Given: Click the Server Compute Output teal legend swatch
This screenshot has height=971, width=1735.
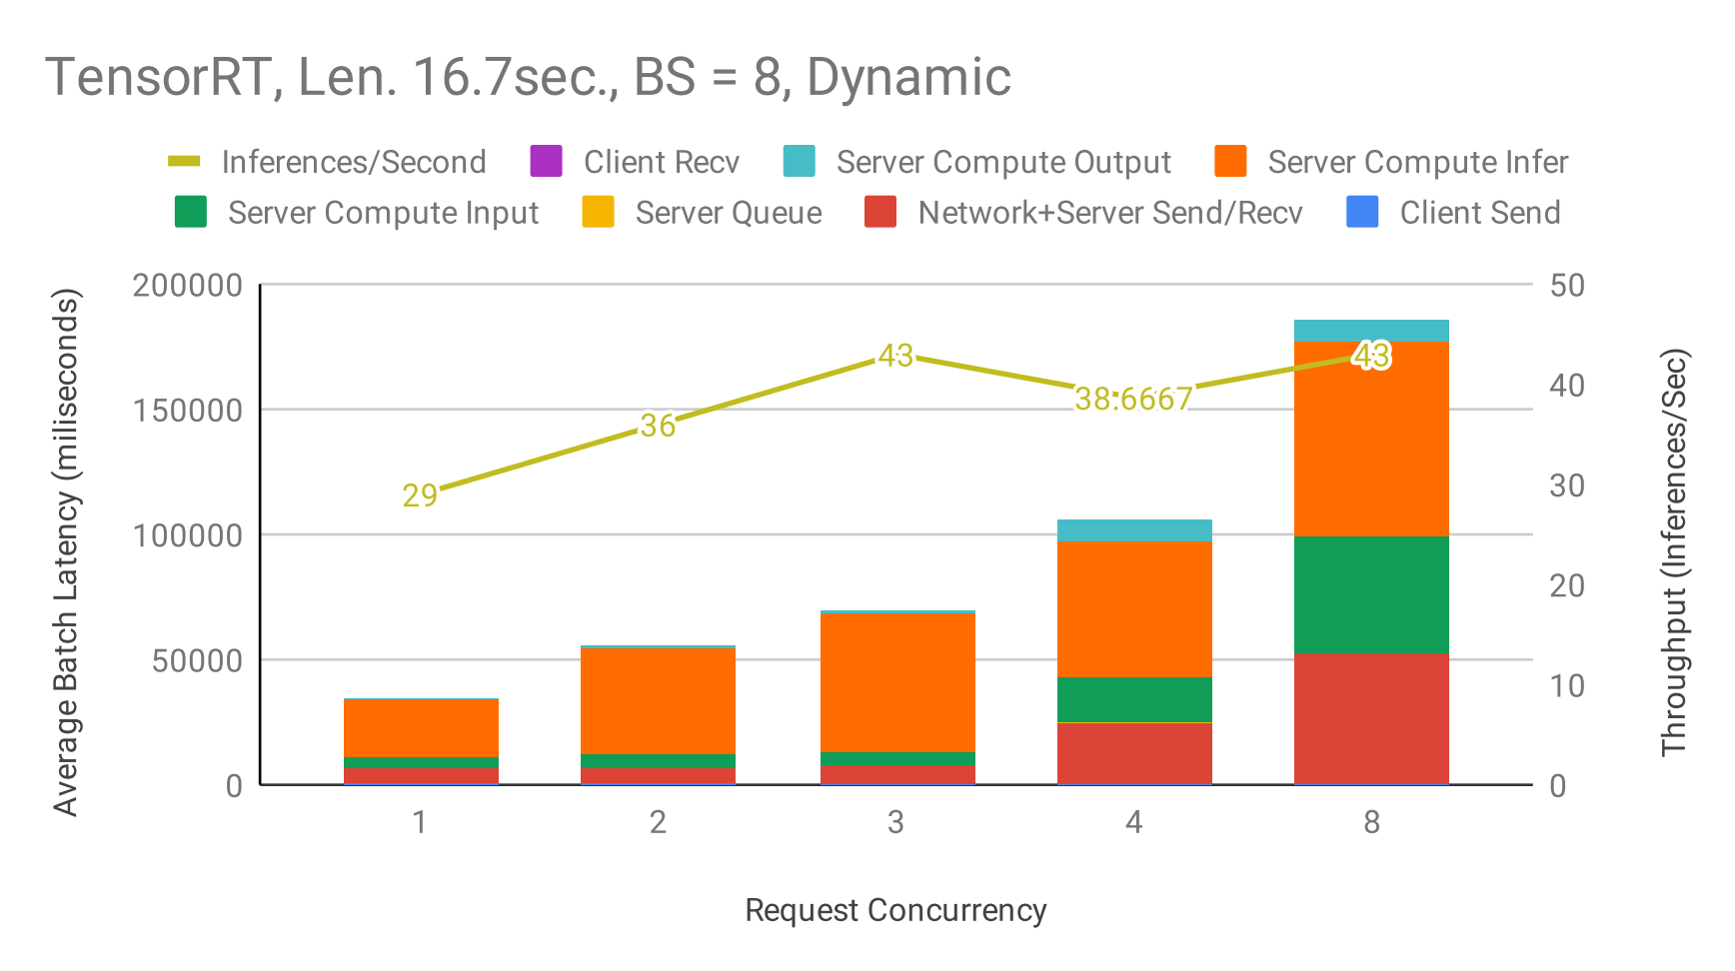Looking at the screenshot, I should (x=799, y=162).
